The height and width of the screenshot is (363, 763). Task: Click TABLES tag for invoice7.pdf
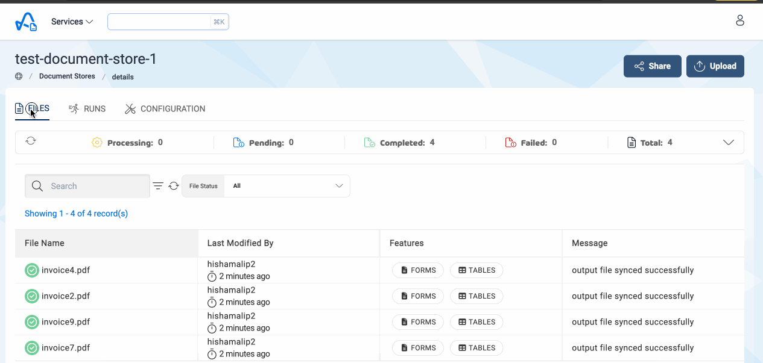tap(476, 348)
